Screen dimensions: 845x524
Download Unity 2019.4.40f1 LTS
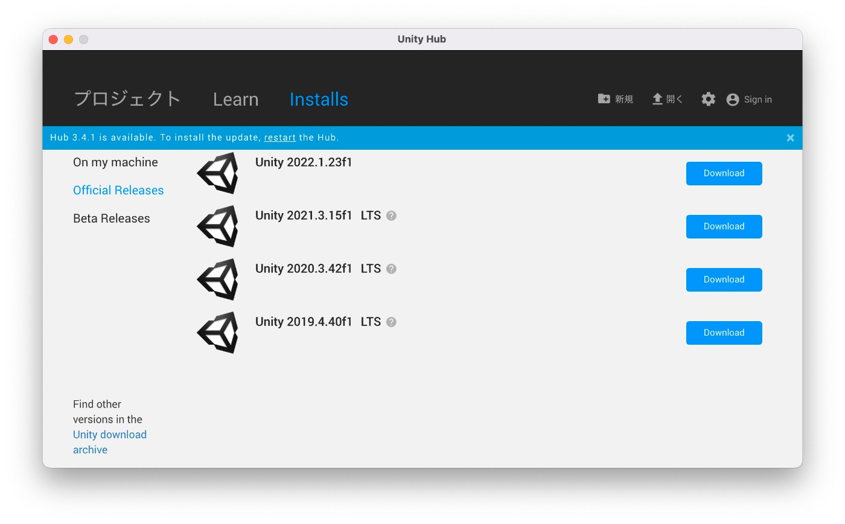tap(724, 333)
